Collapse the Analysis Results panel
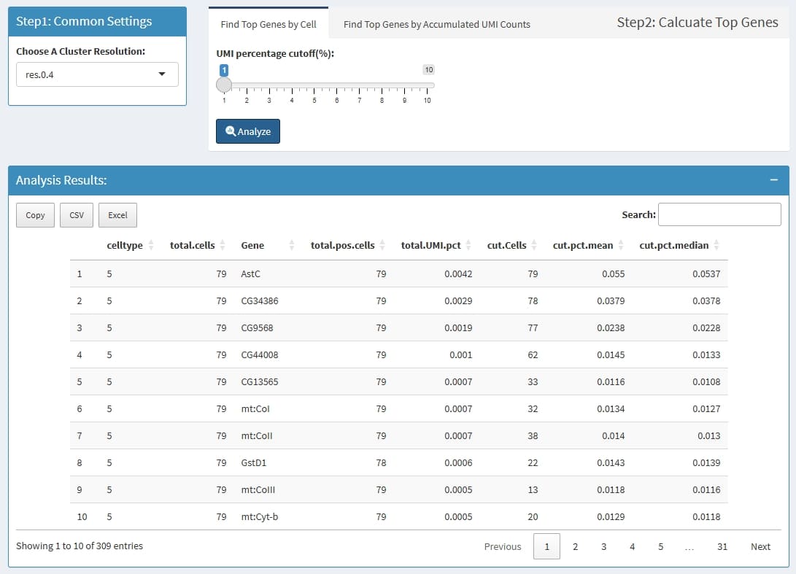 tap(774, 180)
